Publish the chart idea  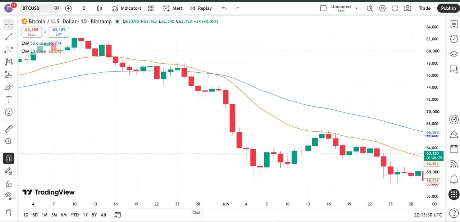[x=448, y=8]
